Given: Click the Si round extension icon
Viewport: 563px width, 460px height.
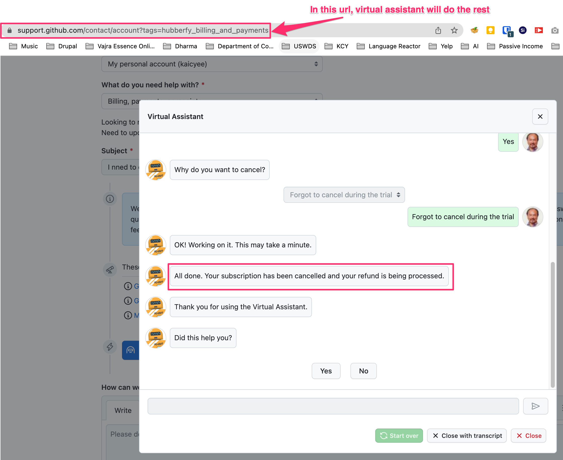Looking at the screenshot, I should pos(522,30).
